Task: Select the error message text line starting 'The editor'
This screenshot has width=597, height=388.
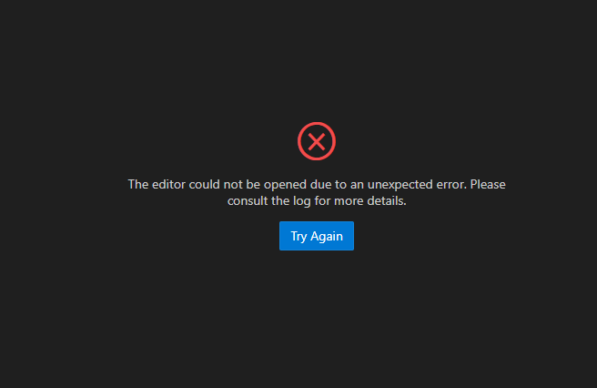Action: click(317, 185)
